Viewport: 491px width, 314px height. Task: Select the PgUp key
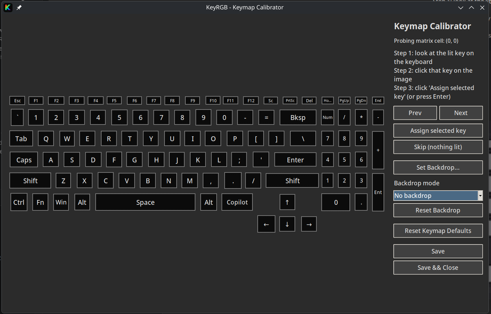pyautogui.click(x=344, y=100)
